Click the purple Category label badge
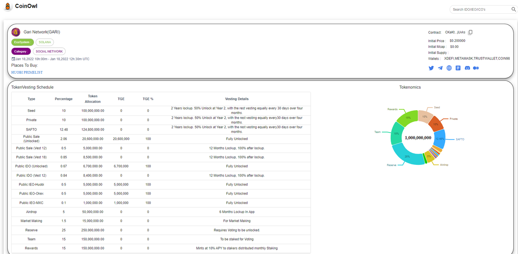 click(21, 51)
